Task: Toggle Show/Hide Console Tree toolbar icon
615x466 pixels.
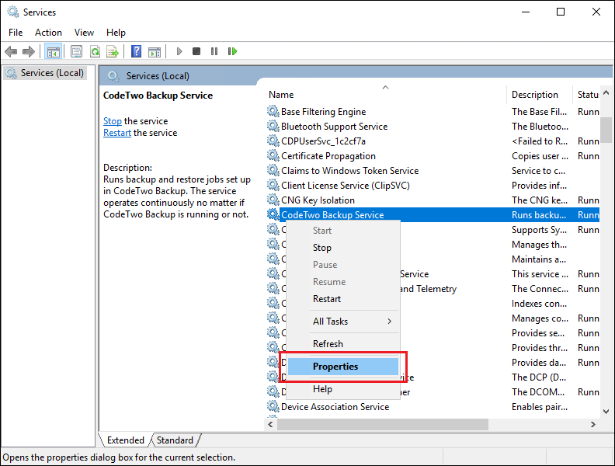Action: (x=53, y=51)
